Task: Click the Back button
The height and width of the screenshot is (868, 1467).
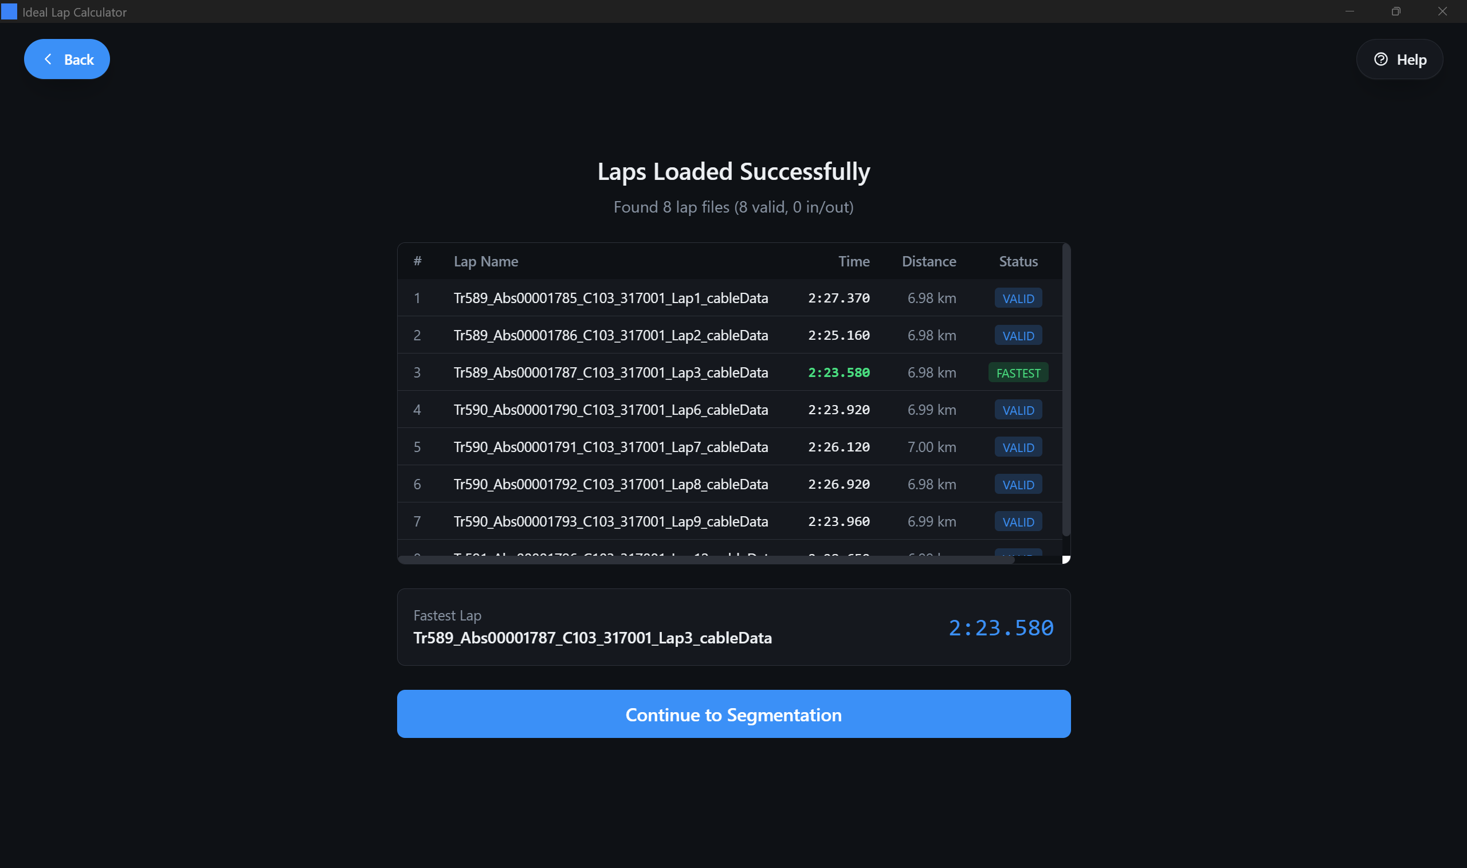Action: pos(66,59)
